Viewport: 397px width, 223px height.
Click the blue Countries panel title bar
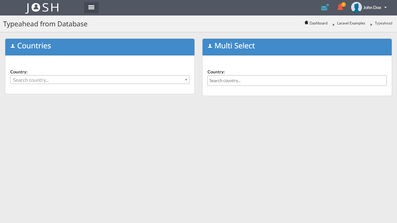tap(100, 47)
